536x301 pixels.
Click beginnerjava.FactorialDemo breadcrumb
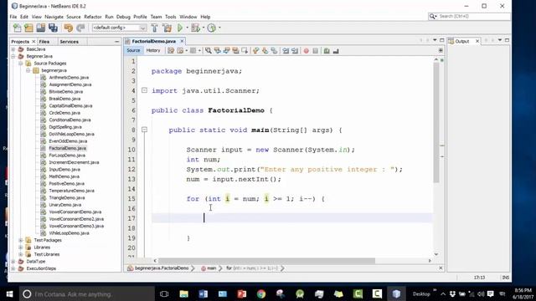(162, 268)
